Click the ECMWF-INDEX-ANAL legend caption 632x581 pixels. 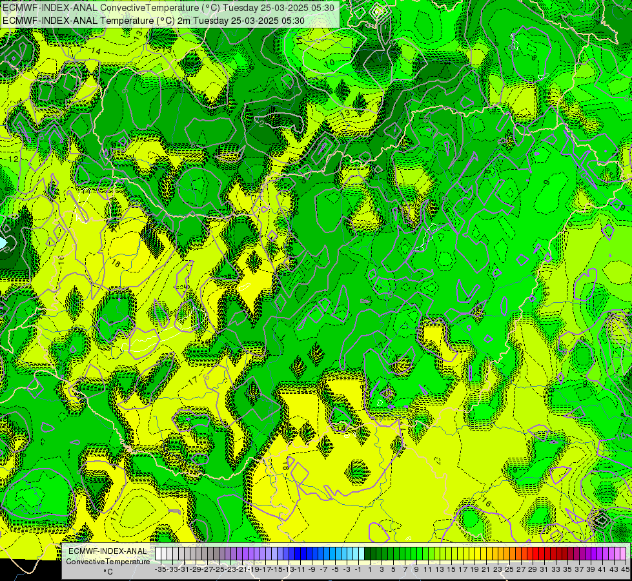click(x=108, y=551)
